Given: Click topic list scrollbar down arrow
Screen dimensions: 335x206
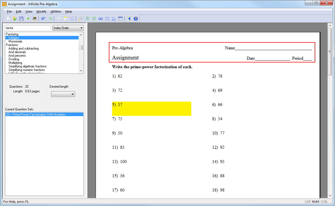Looking at the screenshot, I should [x=81, y=71].
